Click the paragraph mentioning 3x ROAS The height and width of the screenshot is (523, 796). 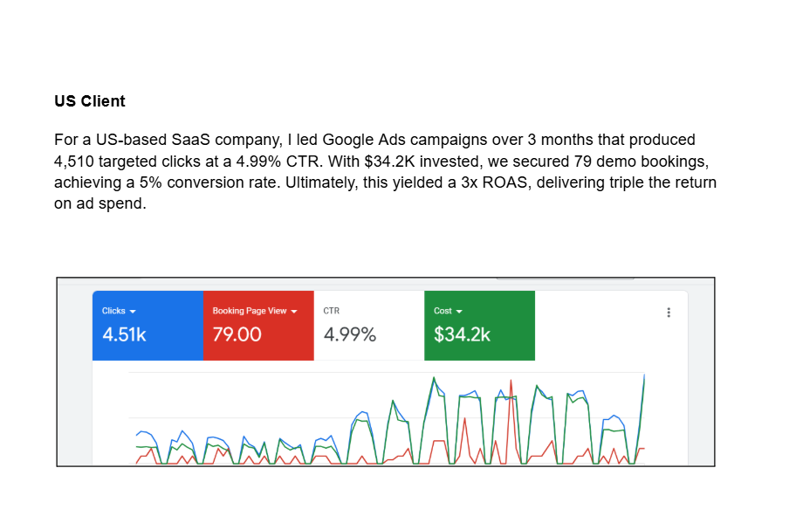coord(385,172)
